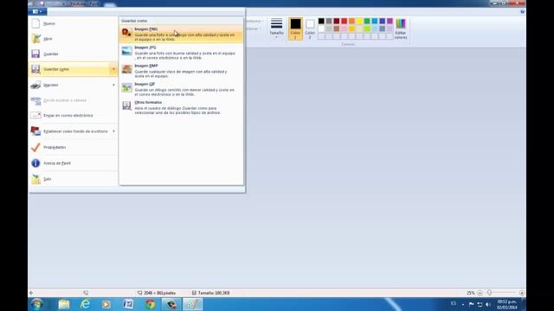Image resolution: width=554 pixels, height=311 pixels.
Task: Pick the gold color swatch
Action: pos(351,29)
